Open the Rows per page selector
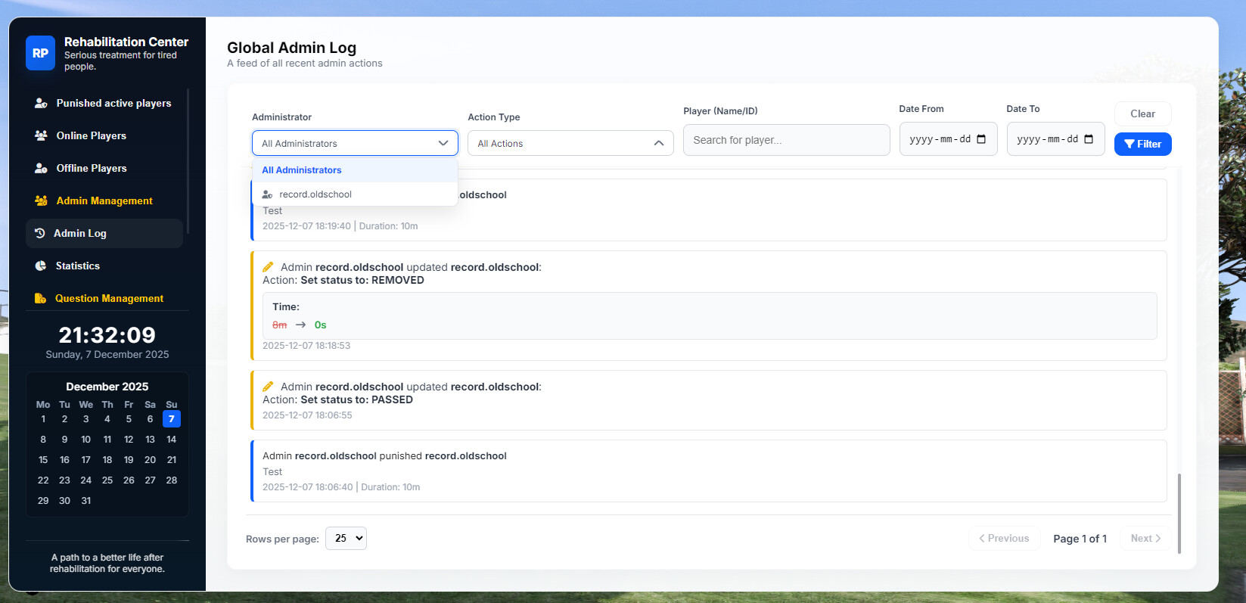This screenshot has width=1246, height=603. click(346, 538)
